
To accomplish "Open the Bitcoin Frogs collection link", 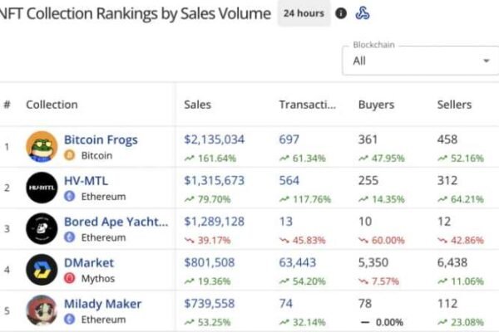I will pos(101,139).
